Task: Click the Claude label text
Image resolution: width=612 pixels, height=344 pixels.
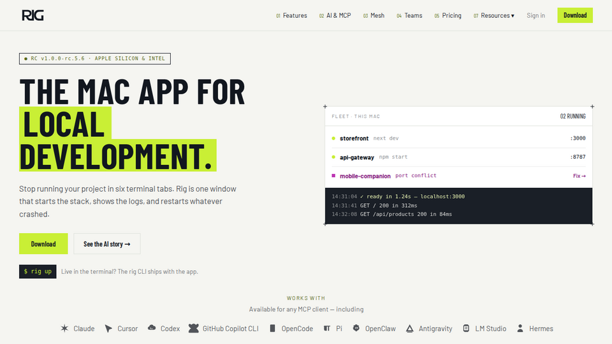Action: 84,329
